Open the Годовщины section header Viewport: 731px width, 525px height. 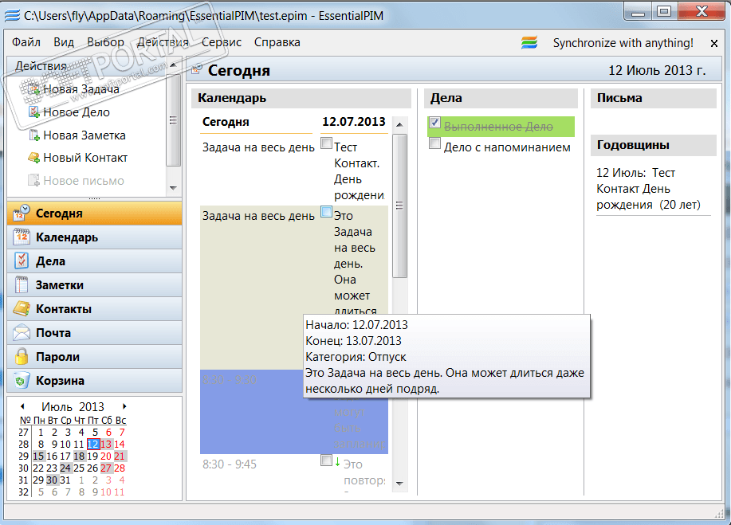653,145
